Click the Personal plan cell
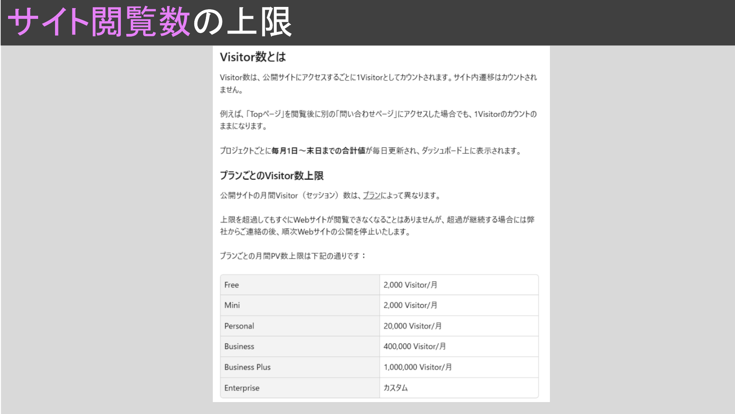735x414 pixels. tap(300, 326)
